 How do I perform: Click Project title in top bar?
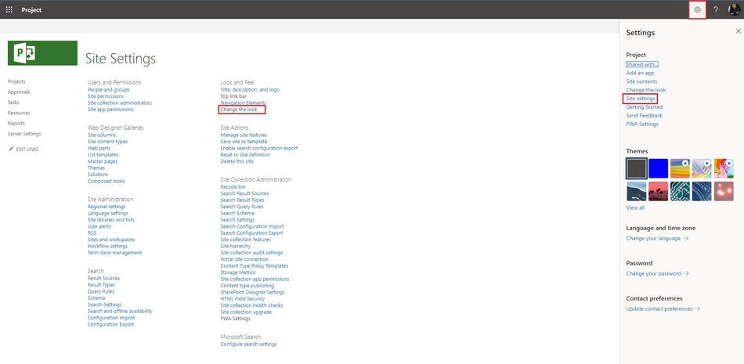pos(31,10)
